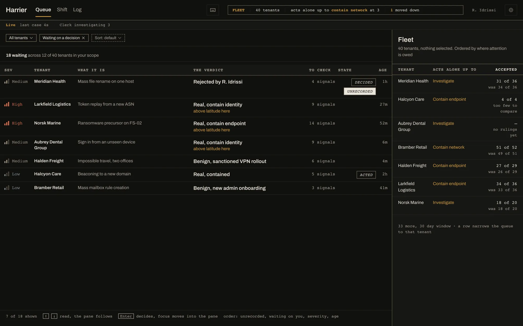523x326 pixels.
Task: Click severity bars icon for Bramber Retail
Action: [x=7, y=188]
